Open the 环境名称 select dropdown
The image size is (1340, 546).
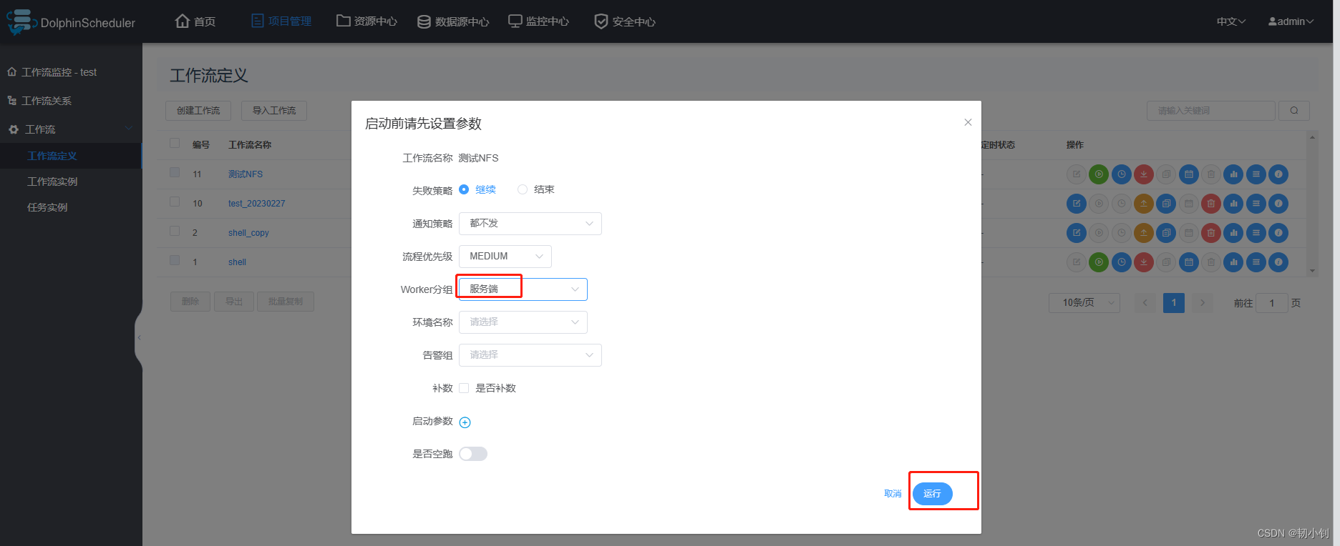pos(523,322)
